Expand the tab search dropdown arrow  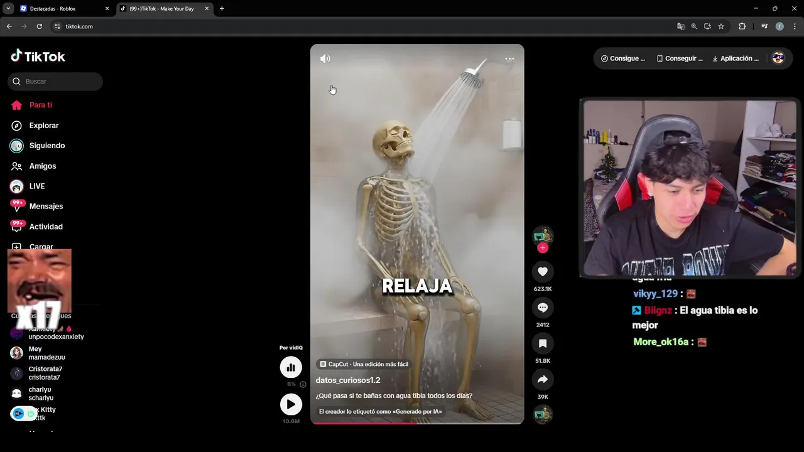[x=8, y=9]
